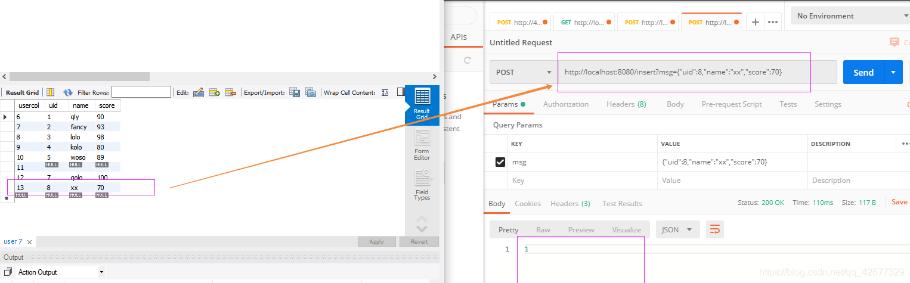Click the request URL input field

coord(697,72)
